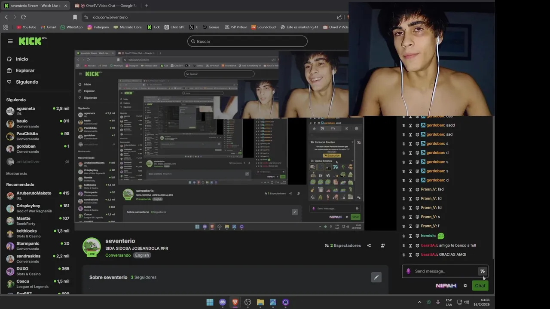The image size is (550, 309).
Task: Ban hereish via shield icon
Action: tap(417, 236)
